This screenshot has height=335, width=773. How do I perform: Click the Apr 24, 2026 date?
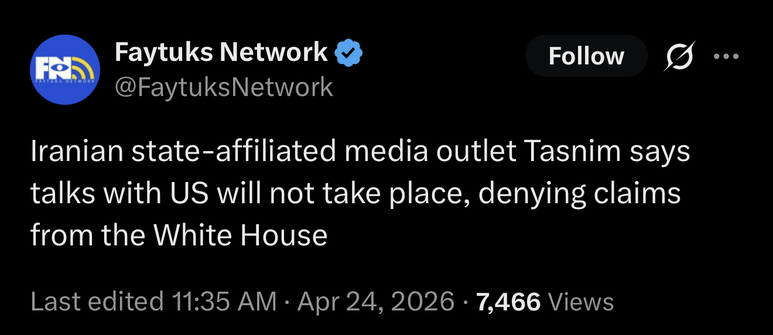coord(376,302)
